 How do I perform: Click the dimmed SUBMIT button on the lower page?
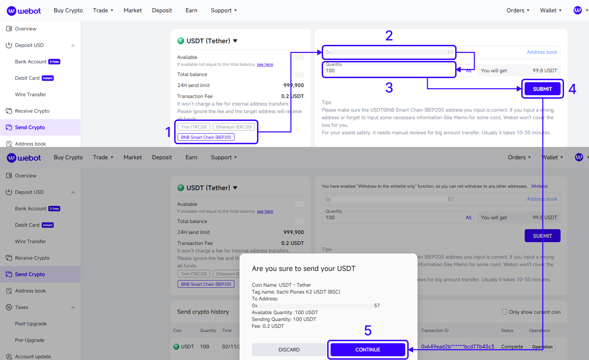pyautogui.click(x=542, y=236)
